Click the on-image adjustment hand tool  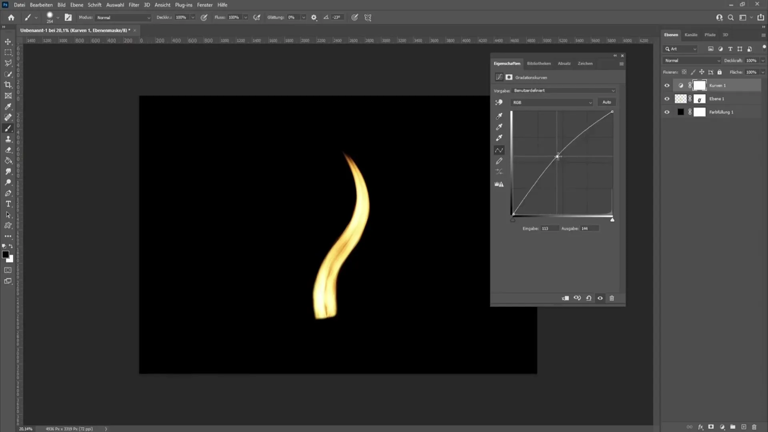[499, 102]
